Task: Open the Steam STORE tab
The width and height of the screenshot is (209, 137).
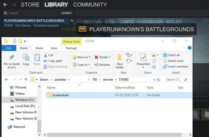Action: (x=30, y=5)
